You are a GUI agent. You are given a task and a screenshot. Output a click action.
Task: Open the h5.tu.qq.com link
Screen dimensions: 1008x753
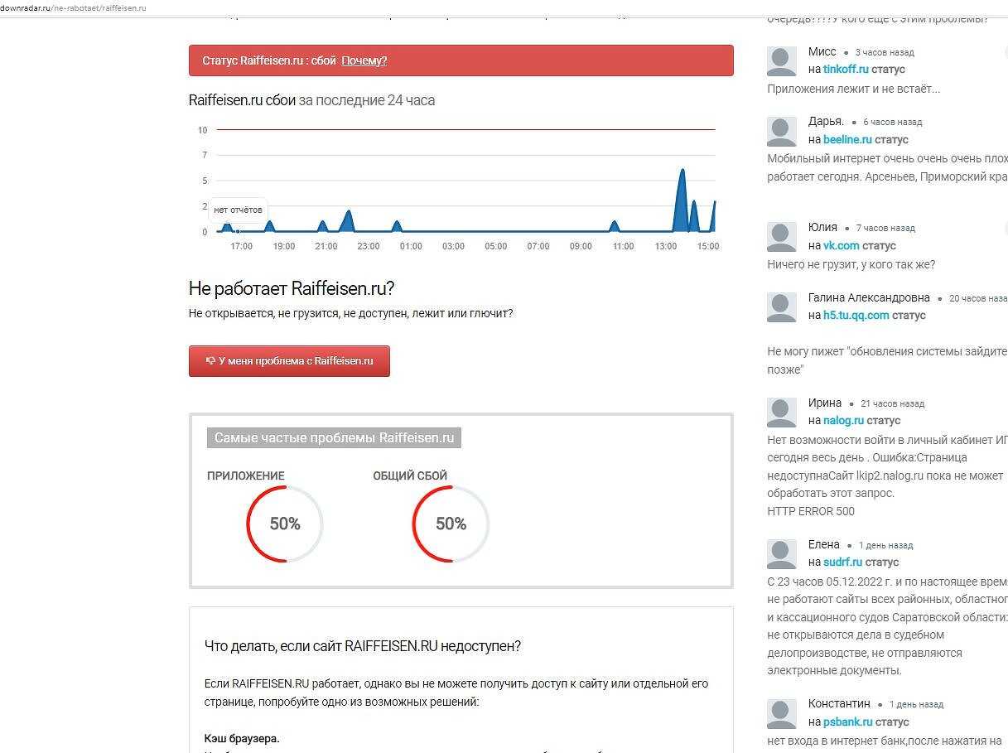point(856,316)
